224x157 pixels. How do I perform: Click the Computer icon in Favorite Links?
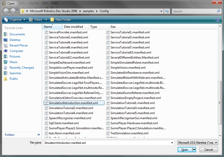(x=6, y=51)
